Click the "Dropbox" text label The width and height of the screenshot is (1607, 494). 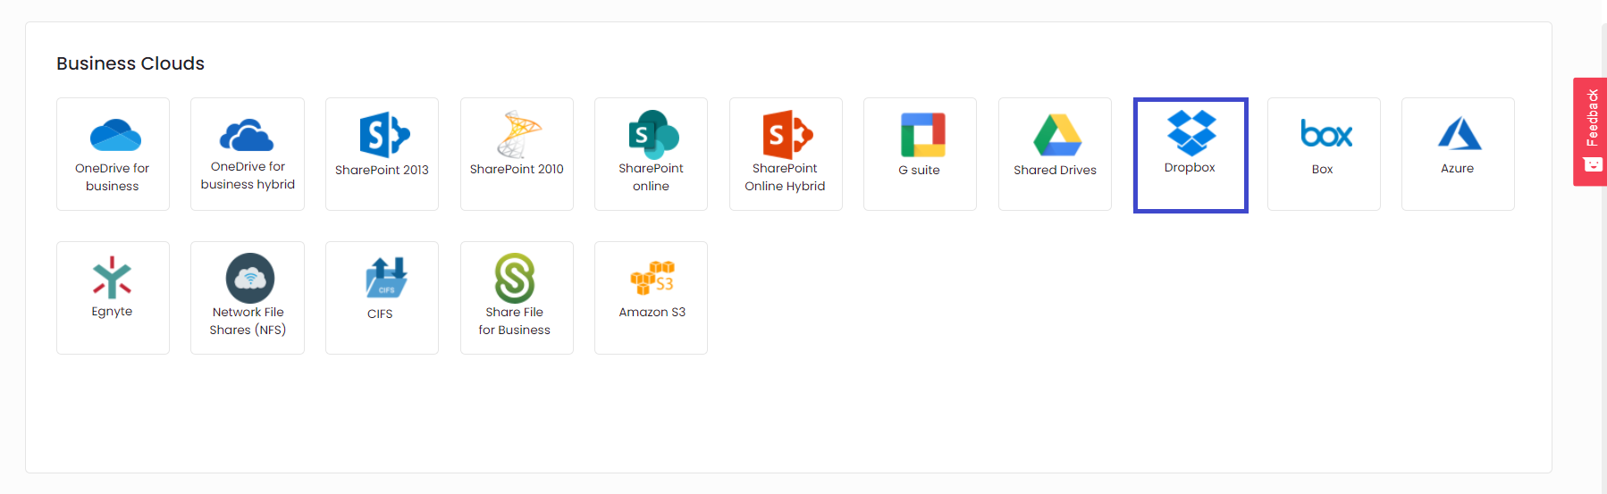coord(1190,168)
